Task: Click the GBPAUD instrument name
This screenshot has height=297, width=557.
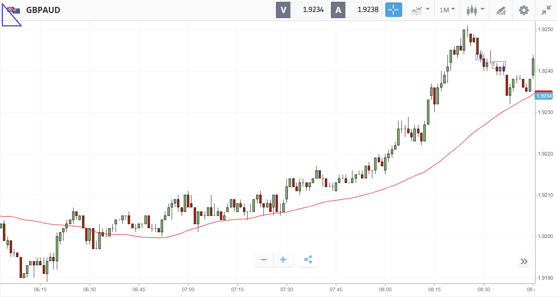Action: click(x=43, y=10)
